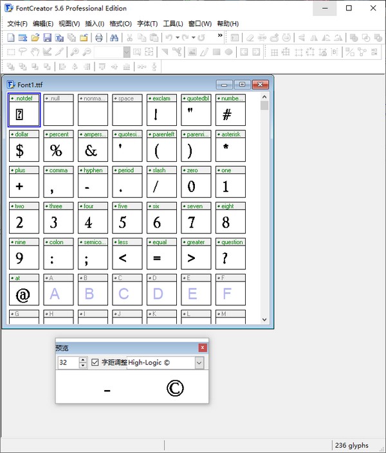Select the equal glyph cell
This screenshot has width=386, height=453.
pyautogui.click(x=161, y=254)
